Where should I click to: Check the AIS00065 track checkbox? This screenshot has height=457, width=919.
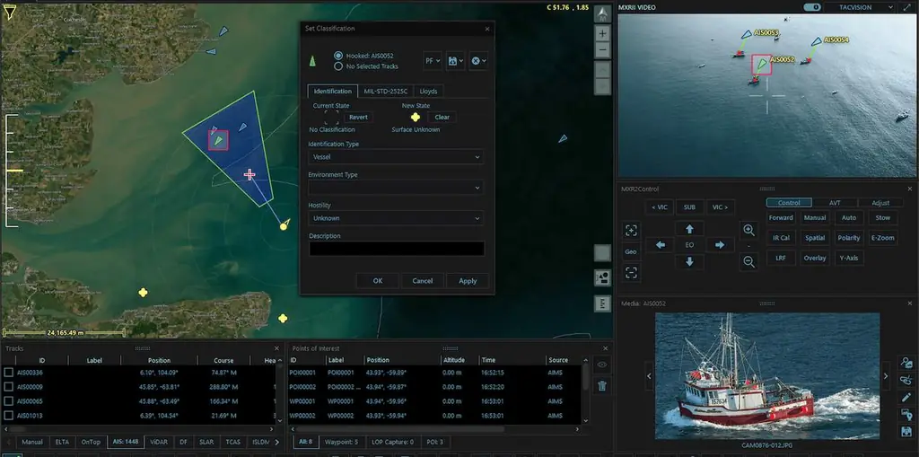tap(8, 401)
